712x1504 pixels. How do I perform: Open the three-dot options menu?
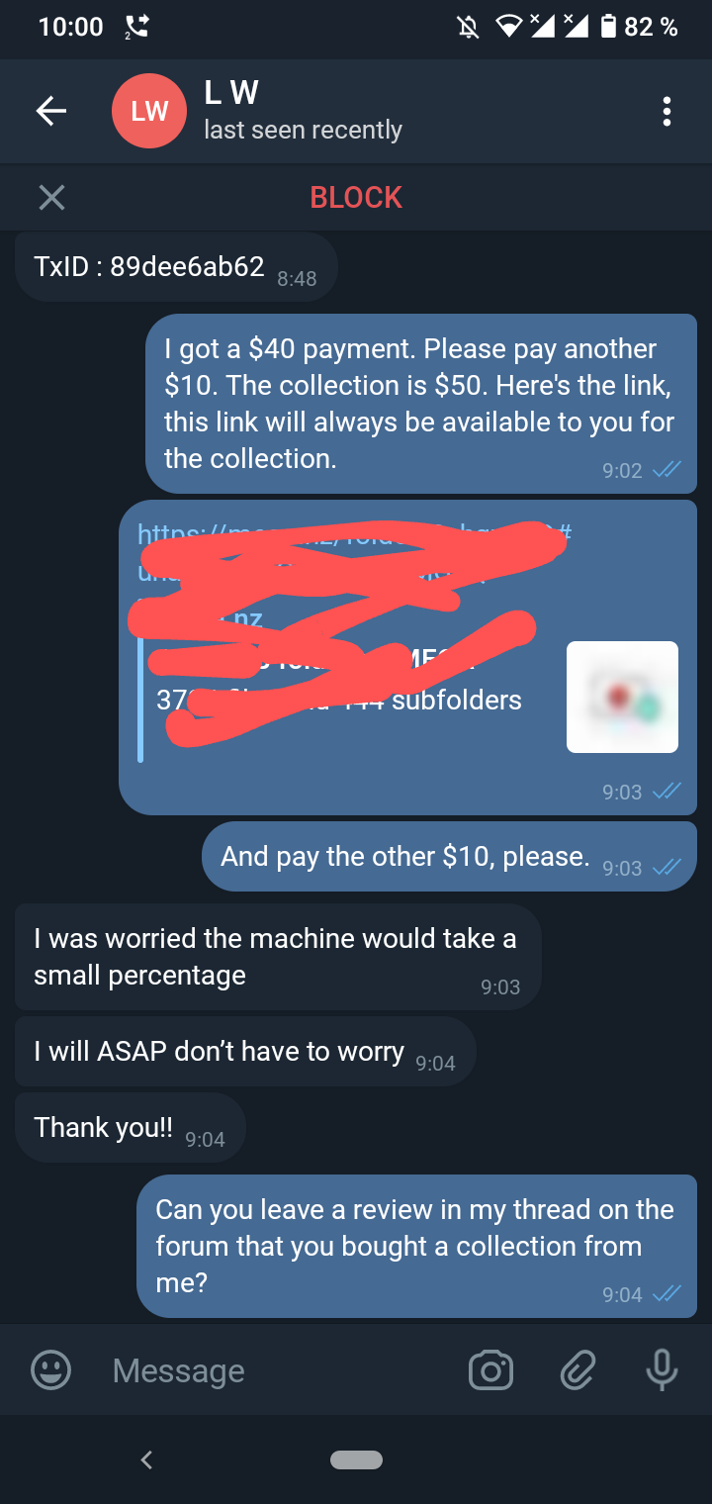667,111
